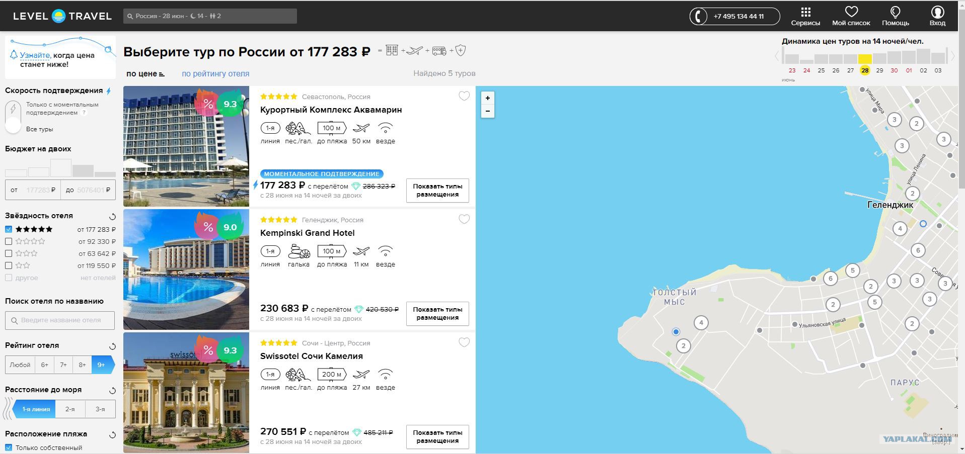The height and width of the screenshot is (454, 965).
Task: Click the discount percent badge on Kempinski
Action: 207,226
